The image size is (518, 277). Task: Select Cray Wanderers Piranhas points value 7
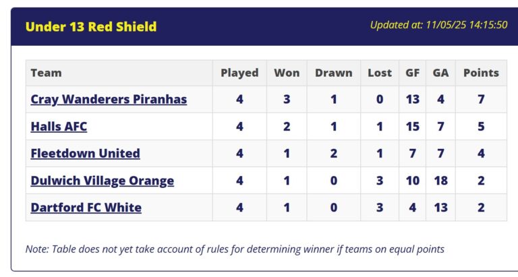(x=481, y=99)
